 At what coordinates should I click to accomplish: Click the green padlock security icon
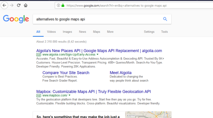63,5
